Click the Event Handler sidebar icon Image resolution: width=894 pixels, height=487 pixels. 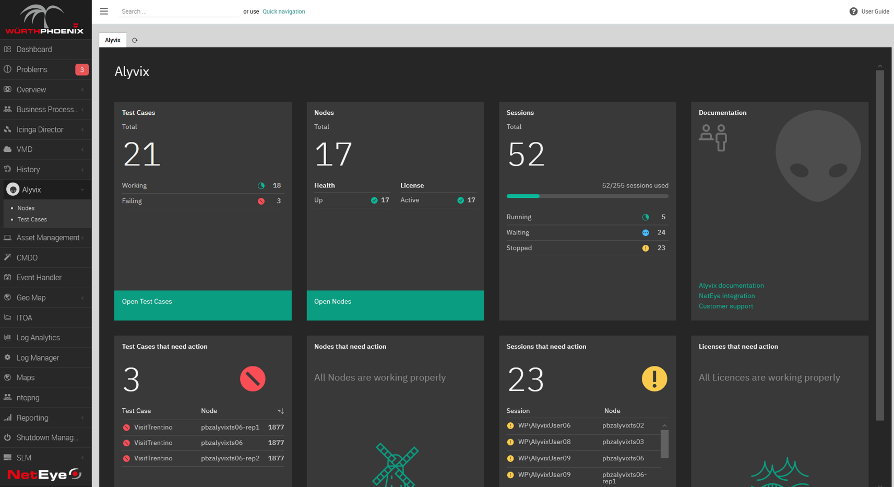(7, 277)
